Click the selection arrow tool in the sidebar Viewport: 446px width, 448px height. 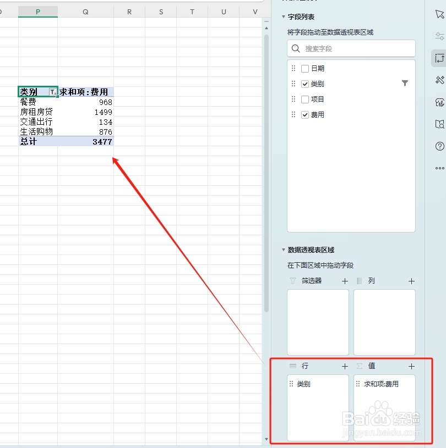pos(440,14)
